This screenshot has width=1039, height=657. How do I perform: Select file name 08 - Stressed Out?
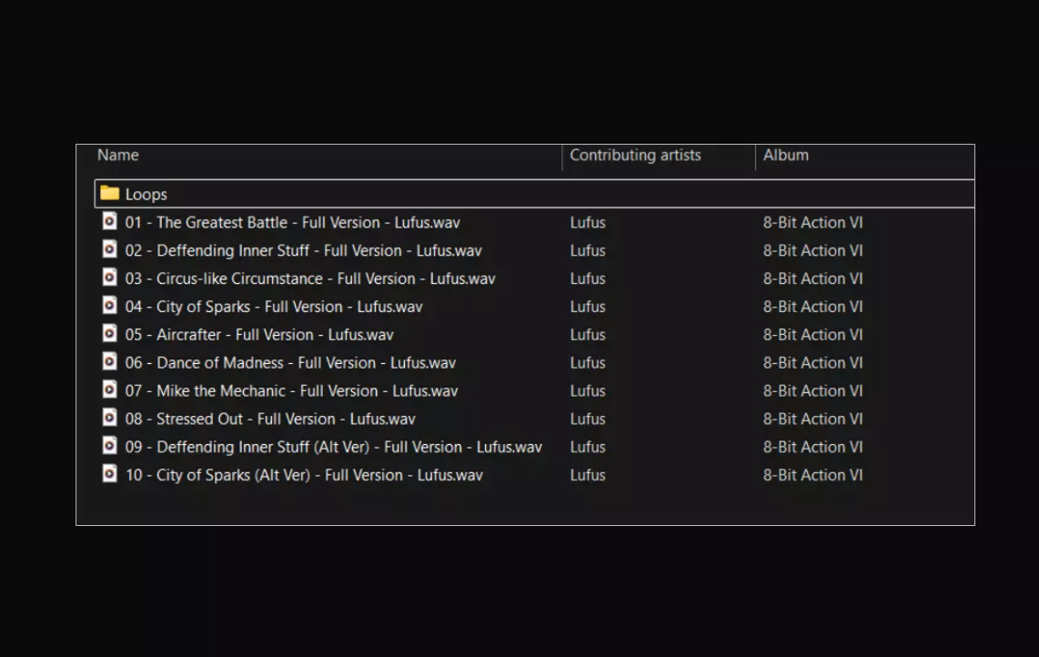[x=270, y=419]
